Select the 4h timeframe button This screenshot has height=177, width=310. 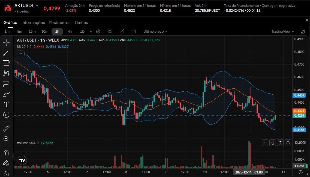pyautogui.click(x=70, y=31)
